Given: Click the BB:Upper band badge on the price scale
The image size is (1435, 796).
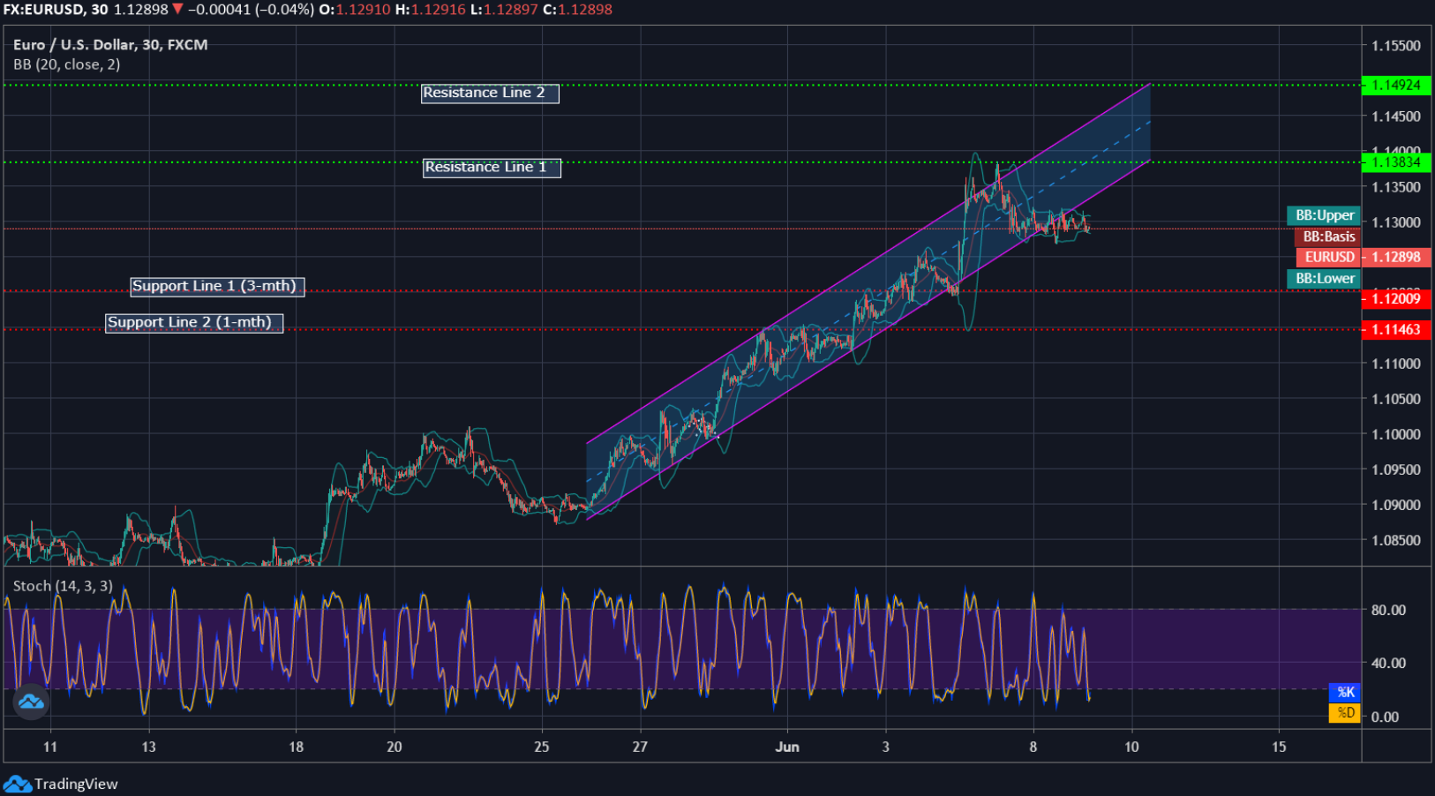Looking at the screenshot, I should (1323, 214).
